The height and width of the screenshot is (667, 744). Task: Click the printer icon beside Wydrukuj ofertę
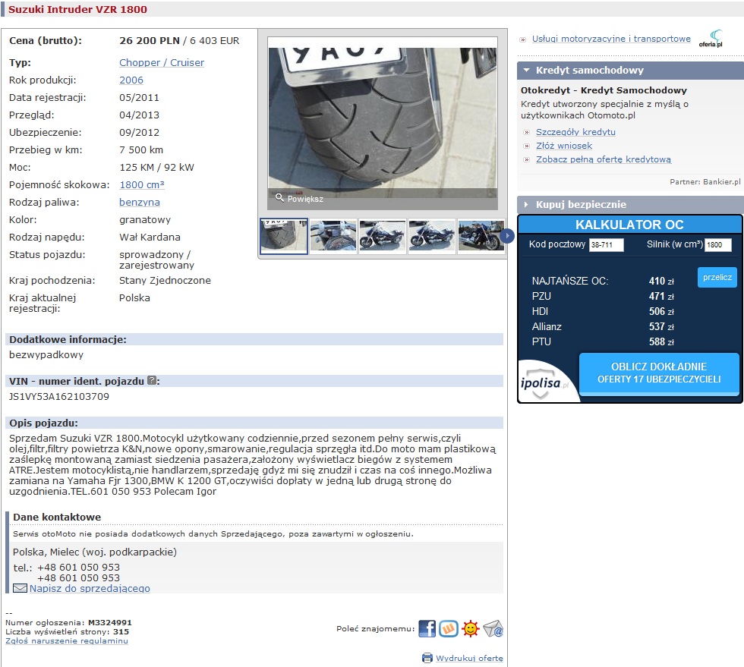tap(427, 658)
